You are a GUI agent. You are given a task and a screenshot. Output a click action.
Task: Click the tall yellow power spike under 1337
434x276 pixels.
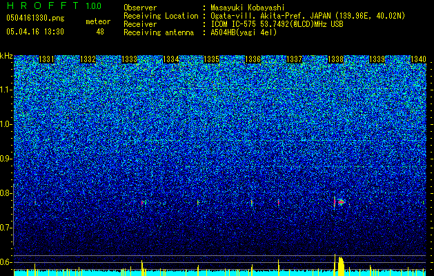click(x=279, y=268)
